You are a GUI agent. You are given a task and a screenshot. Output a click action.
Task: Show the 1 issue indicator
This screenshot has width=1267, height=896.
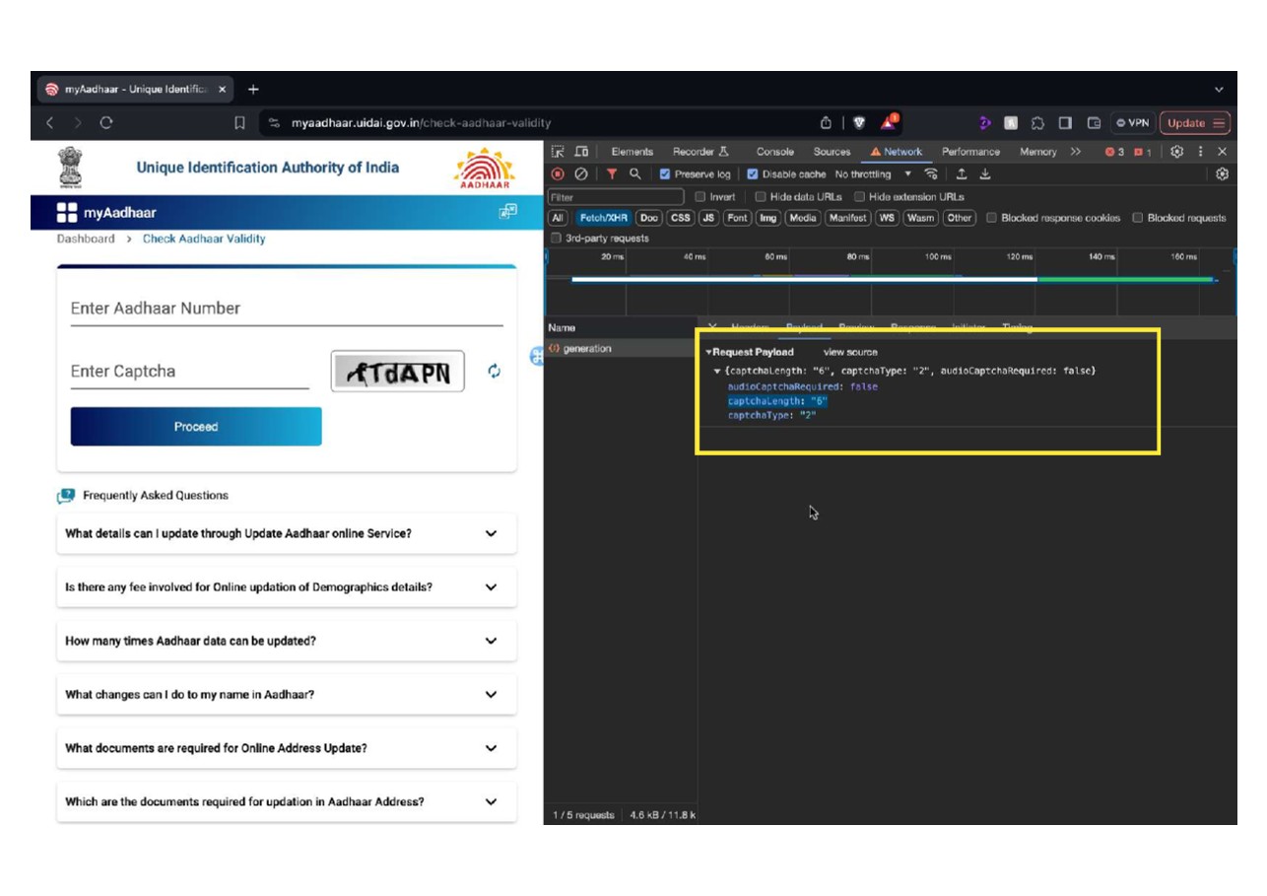click(1143, 152)
